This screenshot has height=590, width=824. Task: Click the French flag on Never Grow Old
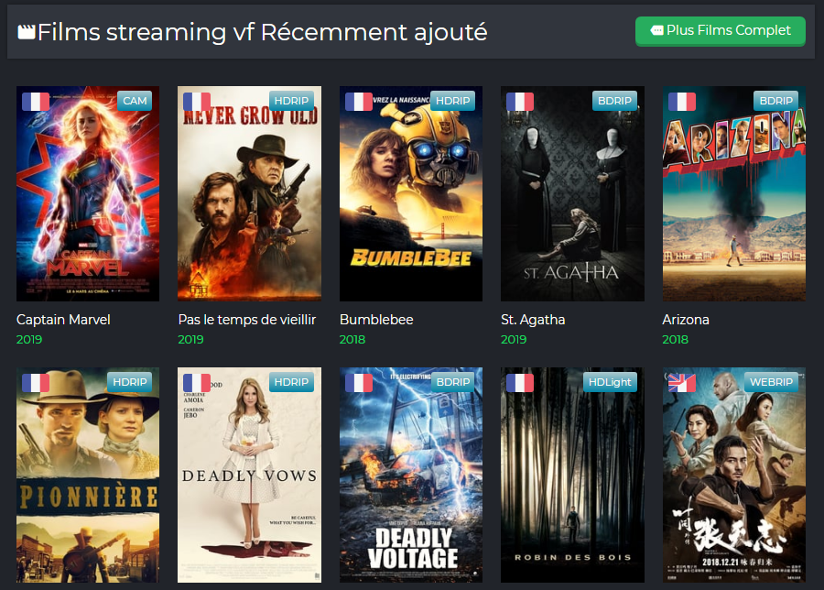pos(197,102)
